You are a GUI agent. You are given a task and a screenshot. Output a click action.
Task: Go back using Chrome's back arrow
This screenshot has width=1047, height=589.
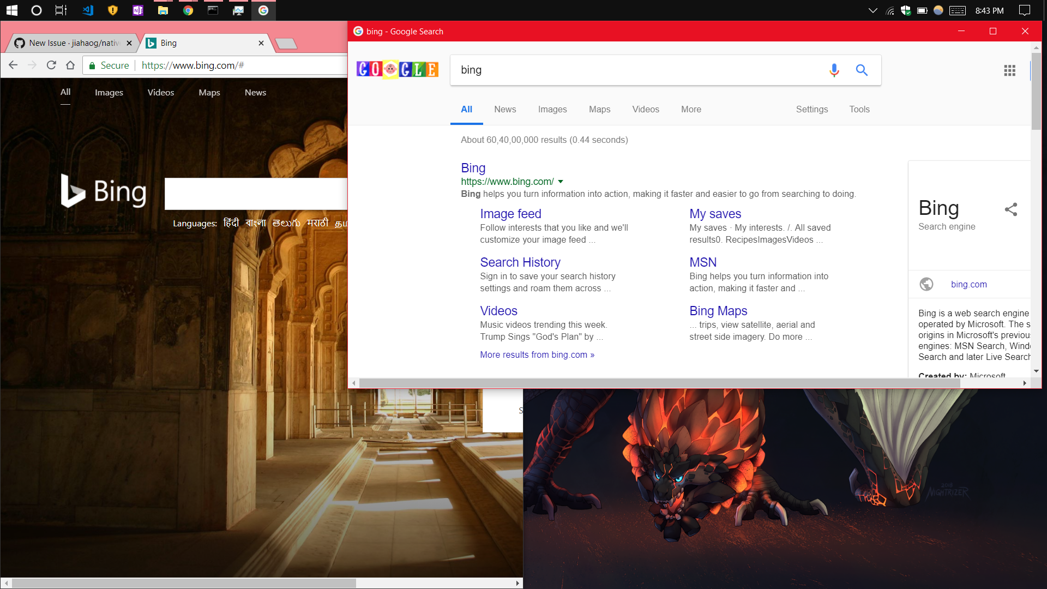tap(13, 65)
